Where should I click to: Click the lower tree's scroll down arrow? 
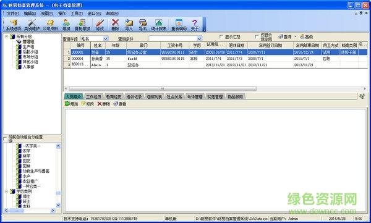[58, 205]
